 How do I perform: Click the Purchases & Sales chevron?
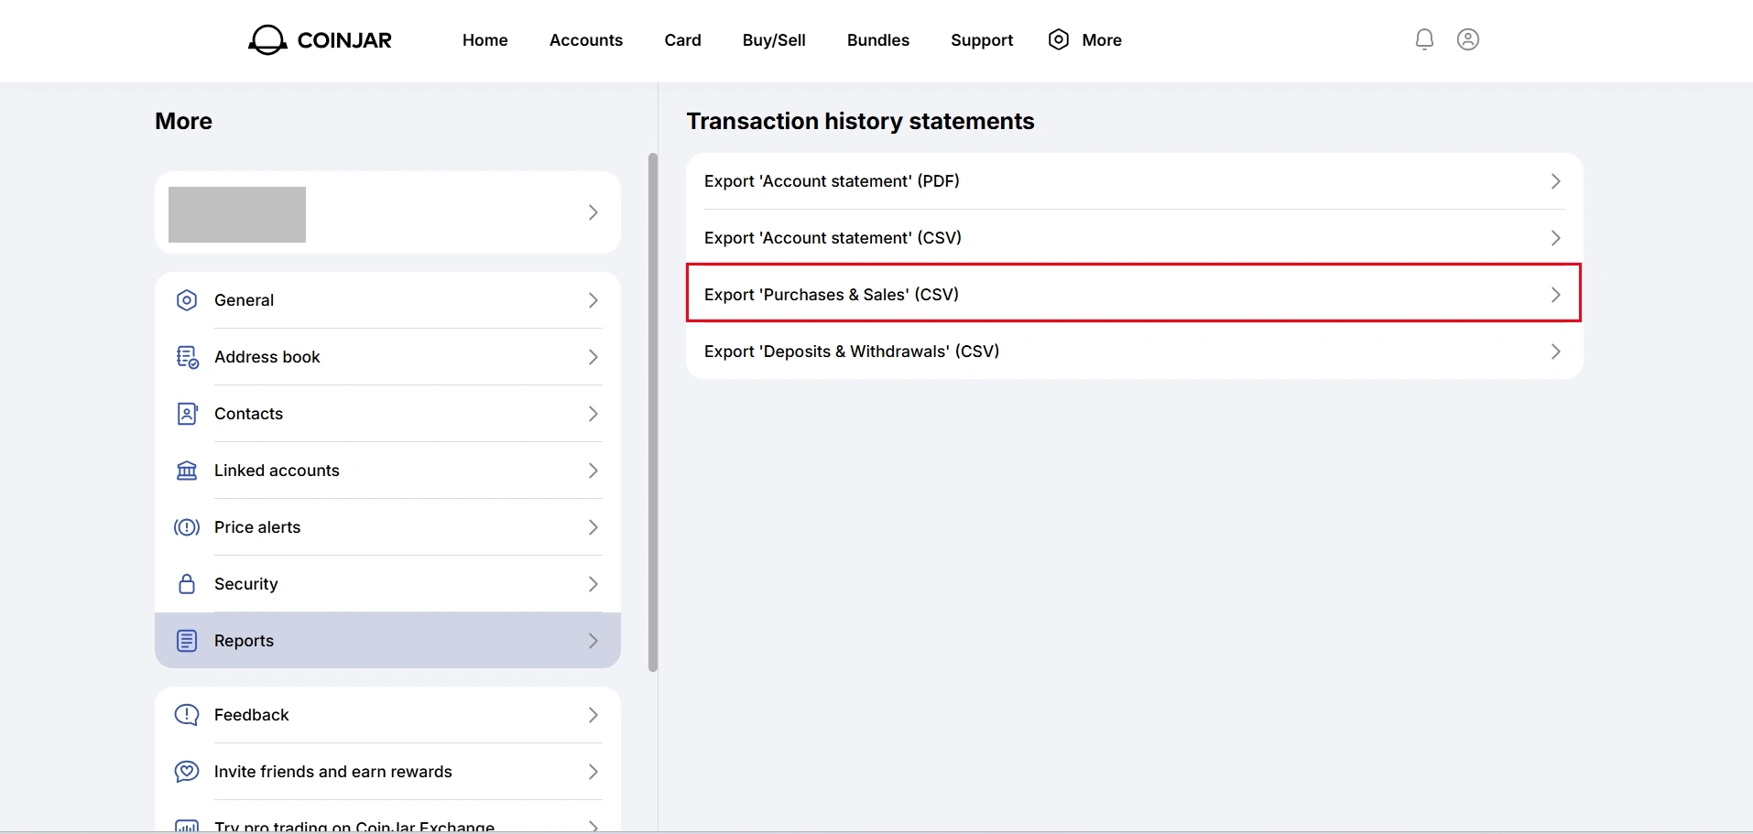click(x=1555, y=295)
